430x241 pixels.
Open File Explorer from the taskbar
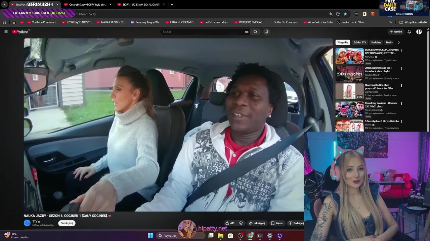point(220,236)
